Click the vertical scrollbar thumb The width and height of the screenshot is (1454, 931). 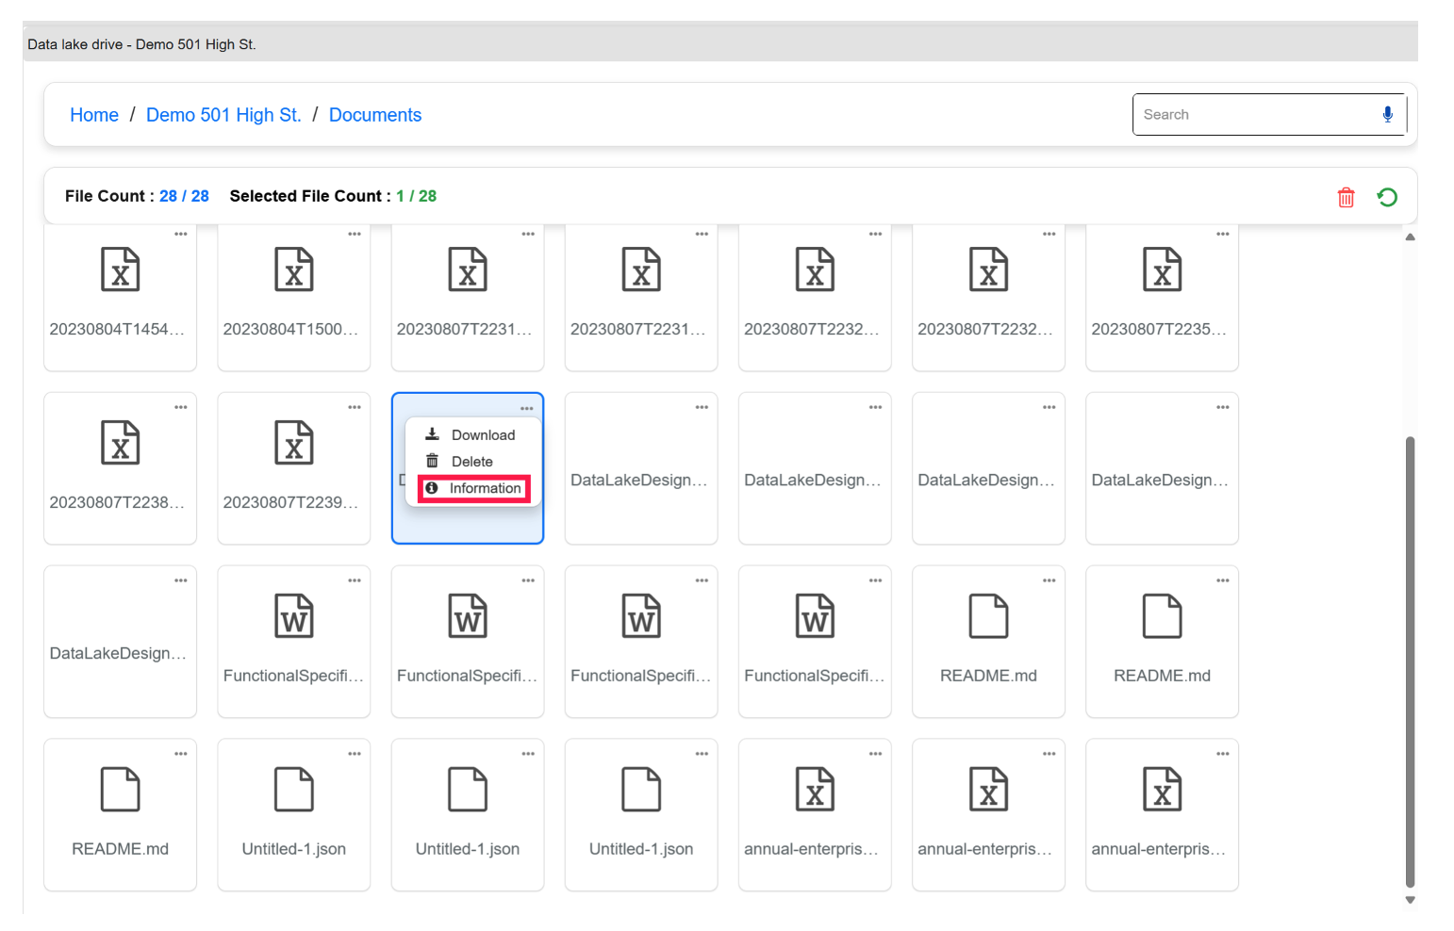tap(1410, 660)
